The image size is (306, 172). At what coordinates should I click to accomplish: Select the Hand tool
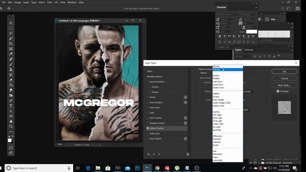click(11, 121)
